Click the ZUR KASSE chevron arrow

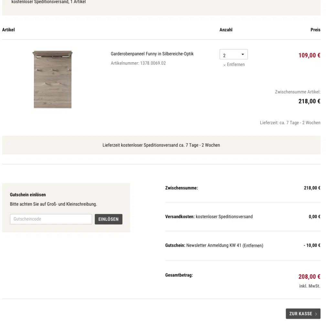[x=316, y=314]
